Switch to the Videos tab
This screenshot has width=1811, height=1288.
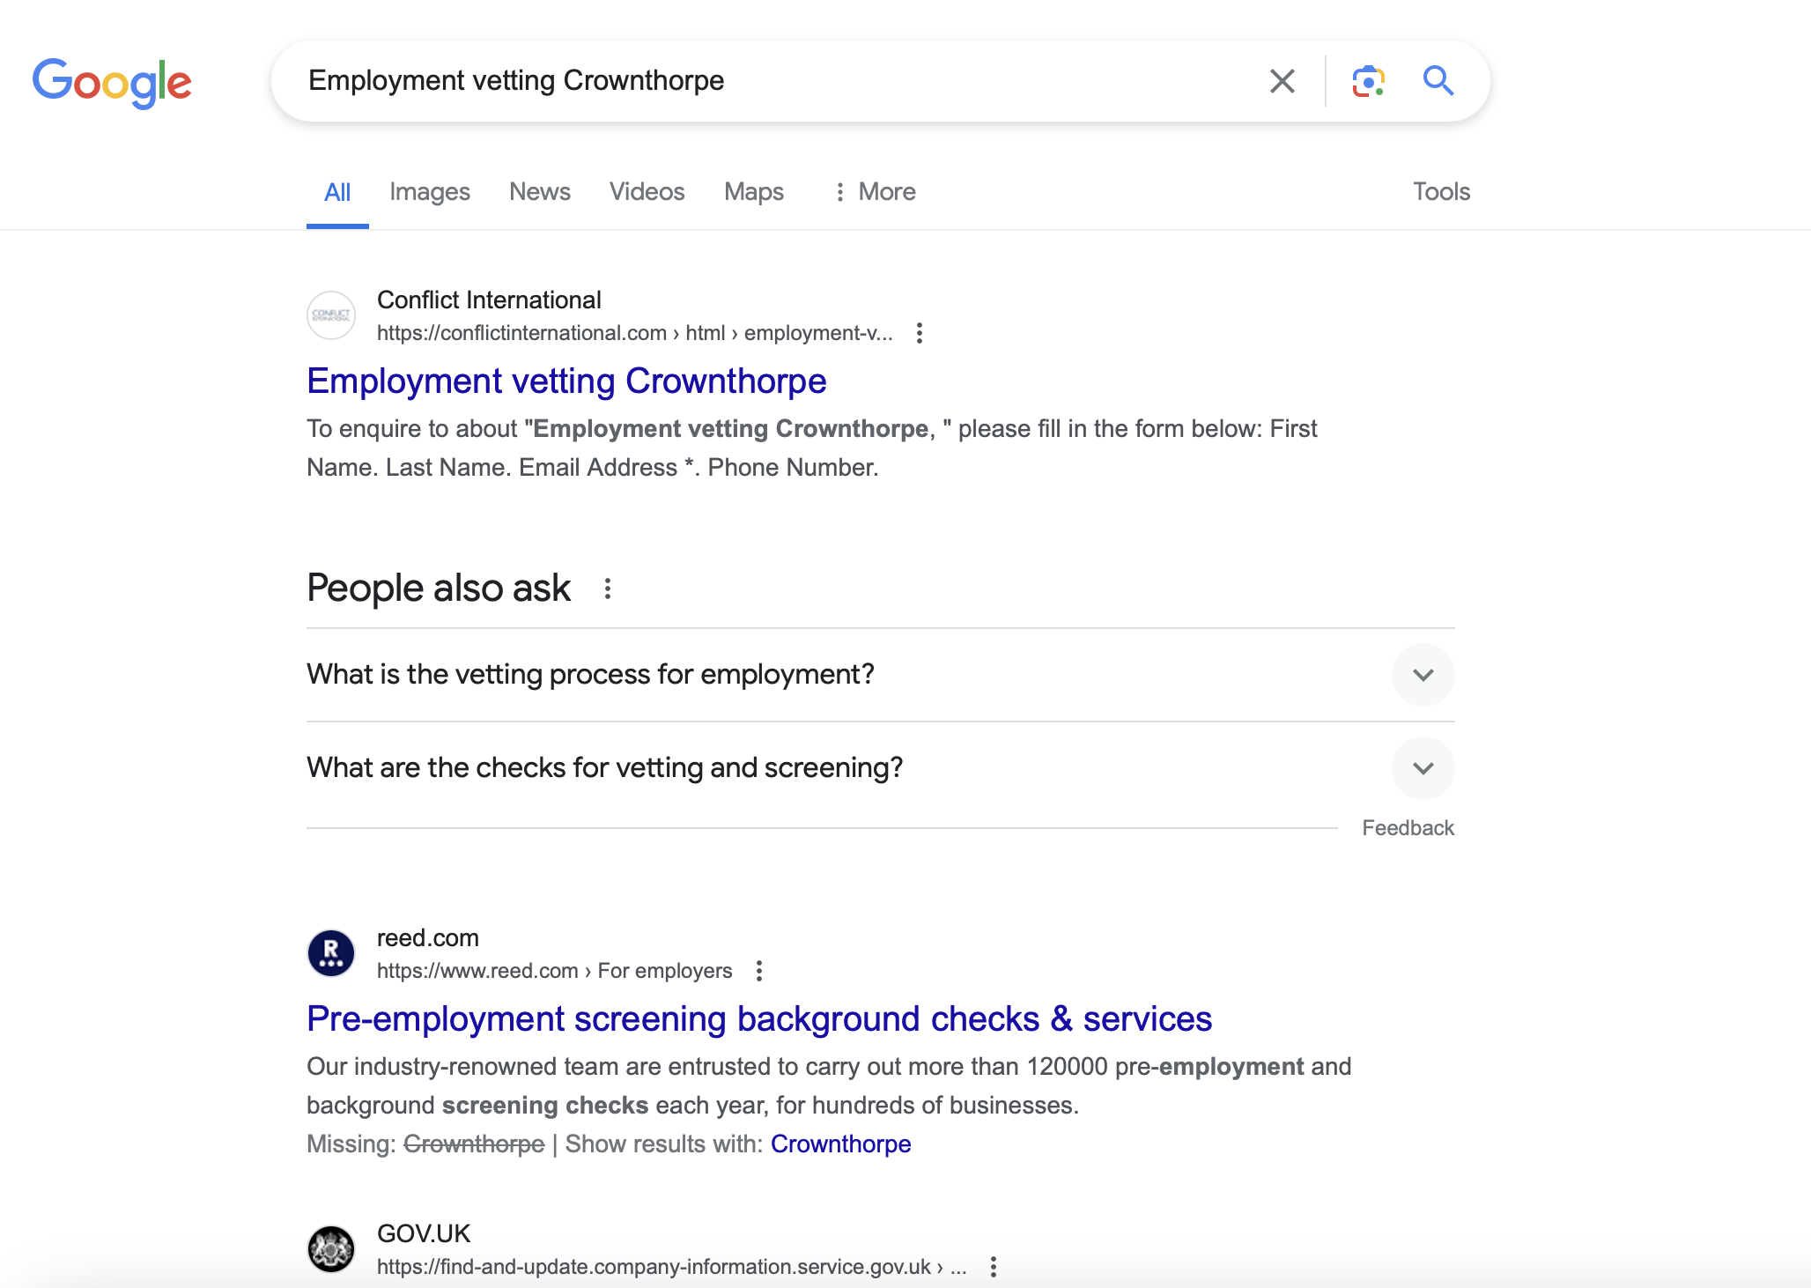[647, 192]
